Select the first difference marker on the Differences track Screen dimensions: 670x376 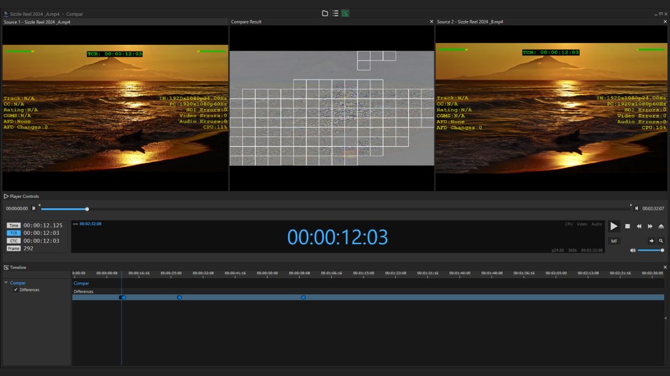coord(123,298)
